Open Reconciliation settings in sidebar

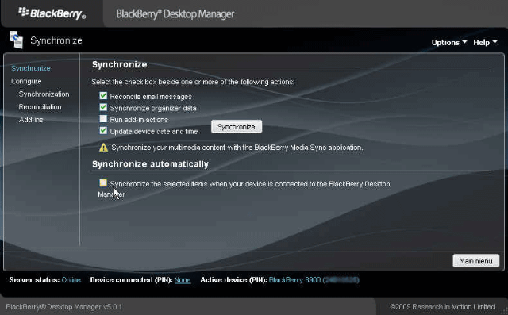click(x=40, y=107)
